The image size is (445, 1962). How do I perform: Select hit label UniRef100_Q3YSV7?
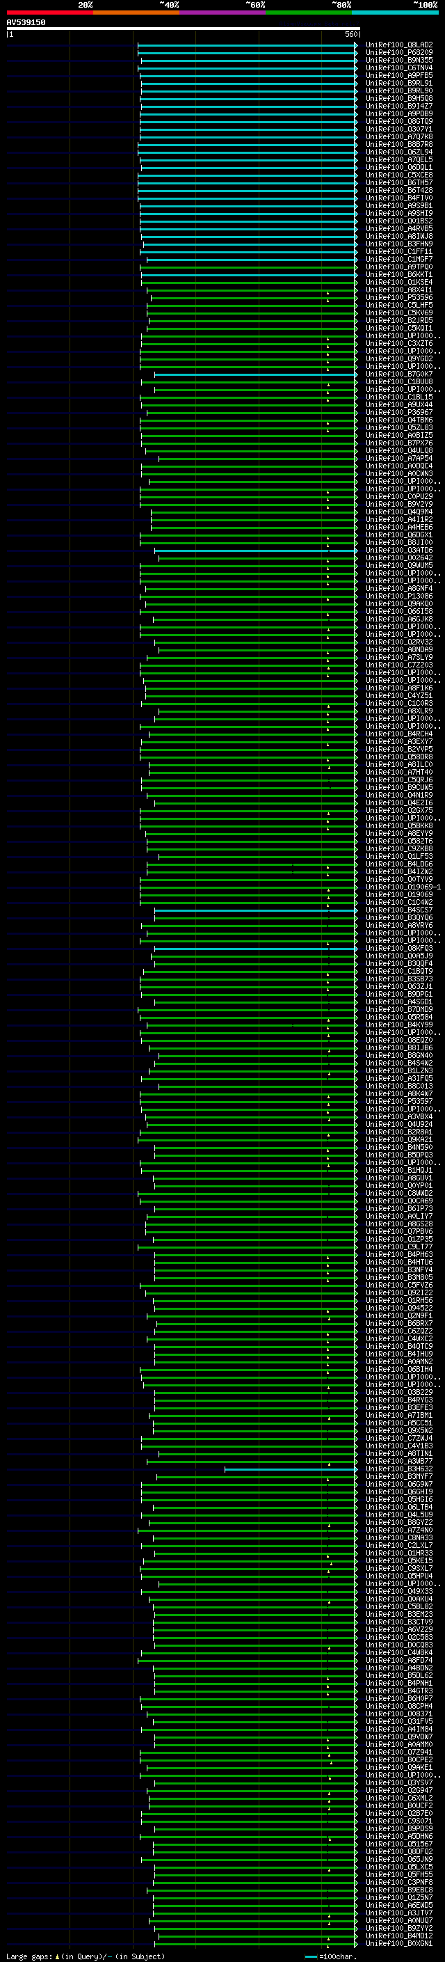pos(398,1783)
